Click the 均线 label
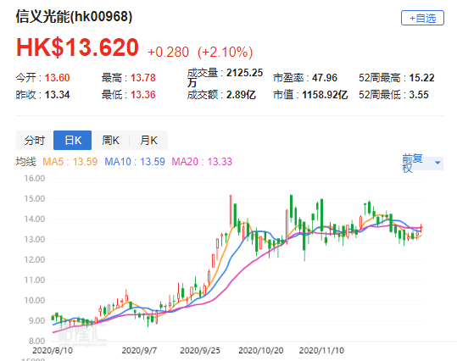457x361 pixels. pos(26,161)
